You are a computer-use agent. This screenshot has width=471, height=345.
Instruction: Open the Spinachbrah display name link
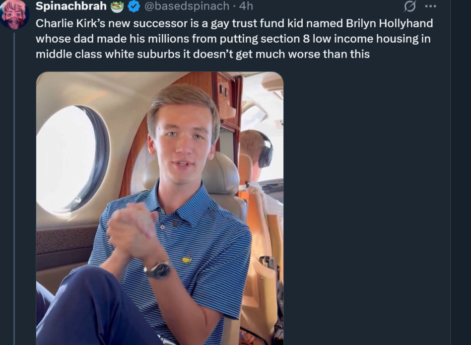point(71,6)
